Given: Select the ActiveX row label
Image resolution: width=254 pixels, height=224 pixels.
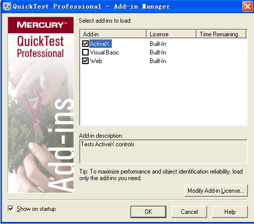Looking at the screenshot, I should (x=100, y=44).
